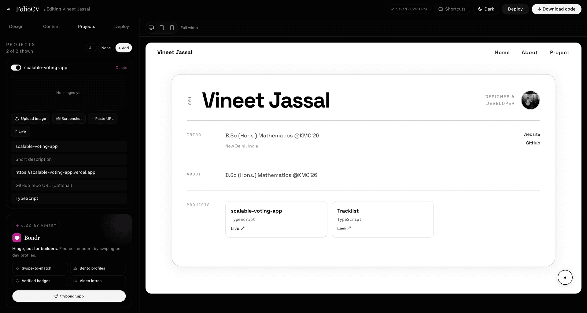Click Project in preview navigation

559,53
